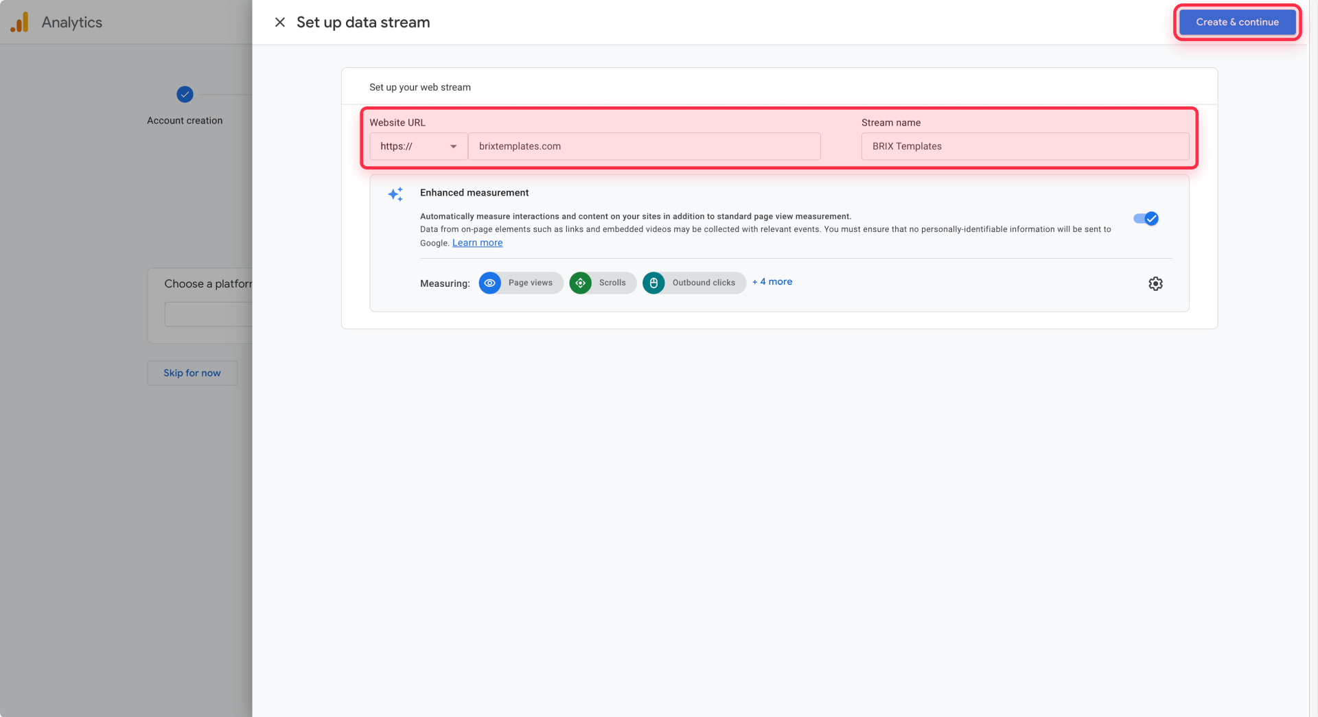Click the Create & continue button
Image resolution: width=1318 pixels, height=717 pixels.
click(x=1236, y=21)
